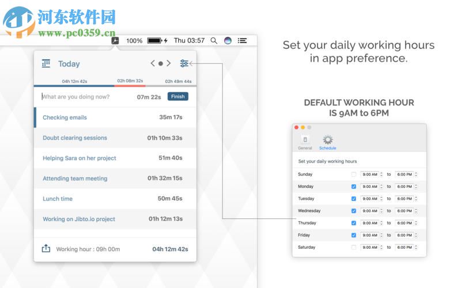This screenshot has height=288, width=461.
Task: Select the Checking emails task
Action: point(115,118)
